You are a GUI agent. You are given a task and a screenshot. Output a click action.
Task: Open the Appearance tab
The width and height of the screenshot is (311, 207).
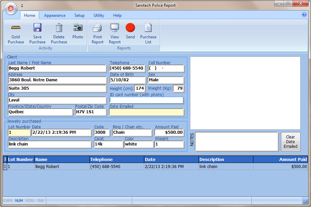pyautogui.click(x=55, y=15)
